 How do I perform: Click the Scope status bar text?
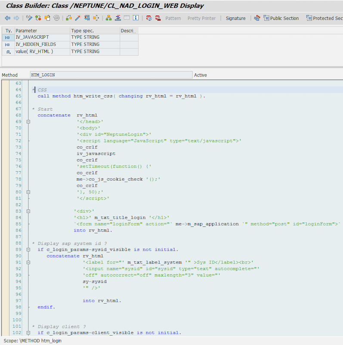tap(33, 341)
